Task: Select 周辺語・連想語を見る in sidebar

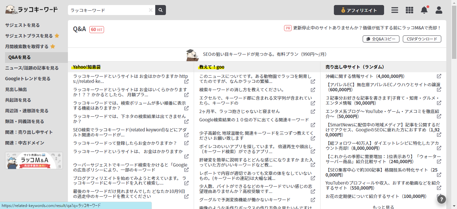Action: click(x=27, y=111)
